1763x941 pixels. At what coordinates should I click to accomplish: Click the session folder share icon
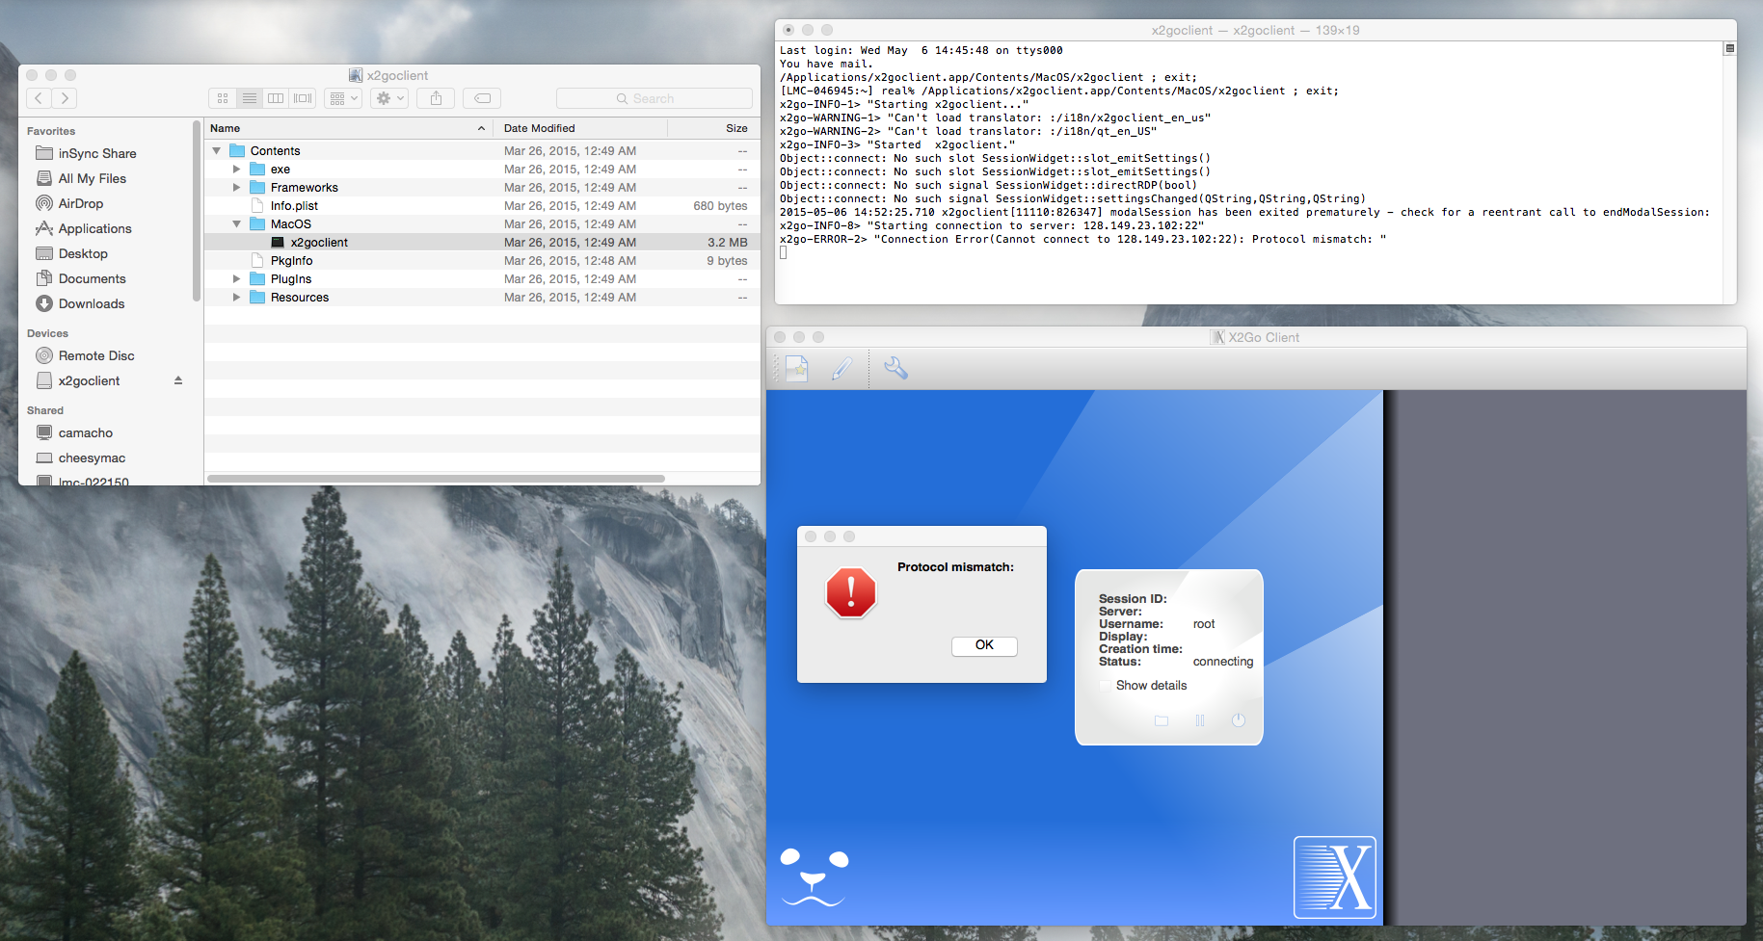click(x=1162, y=720)
